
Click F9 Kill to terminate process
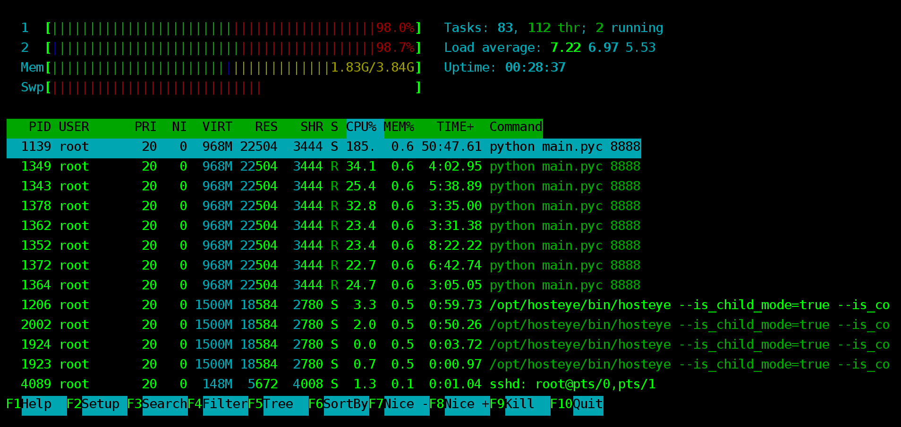coord(520,405)
